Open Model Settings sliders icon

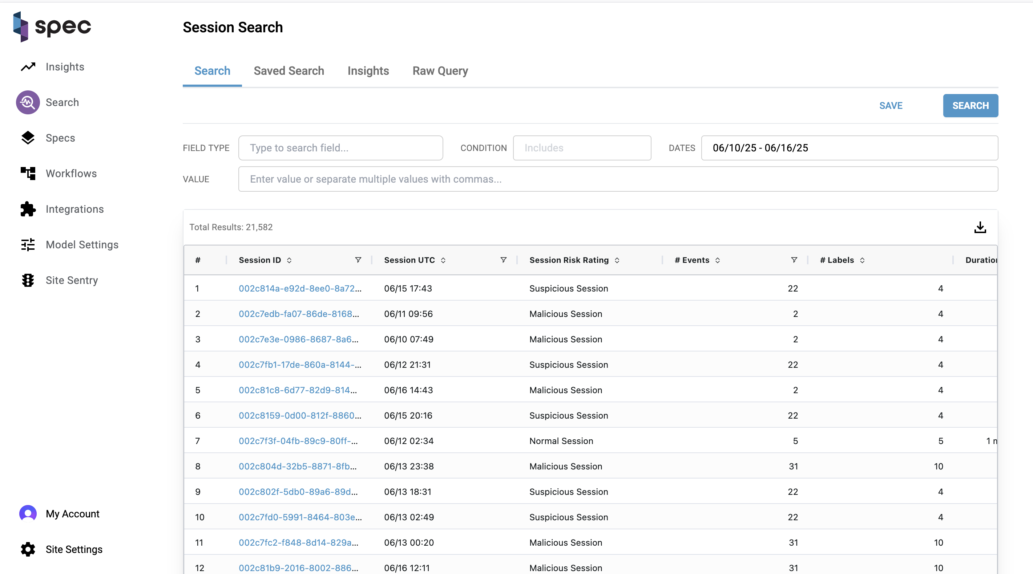click(28, 245)
